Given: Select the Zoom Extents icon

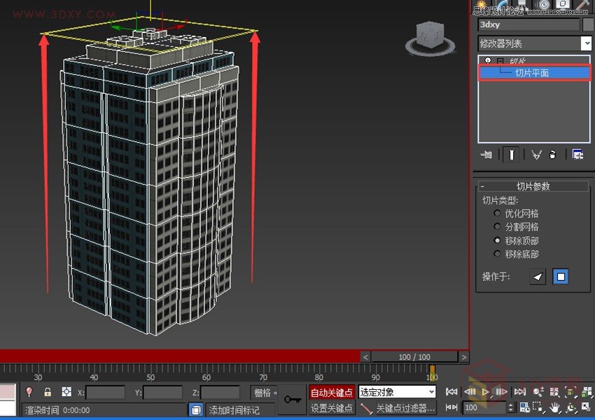Looking at the screenshot, I should tap(570, 392).
